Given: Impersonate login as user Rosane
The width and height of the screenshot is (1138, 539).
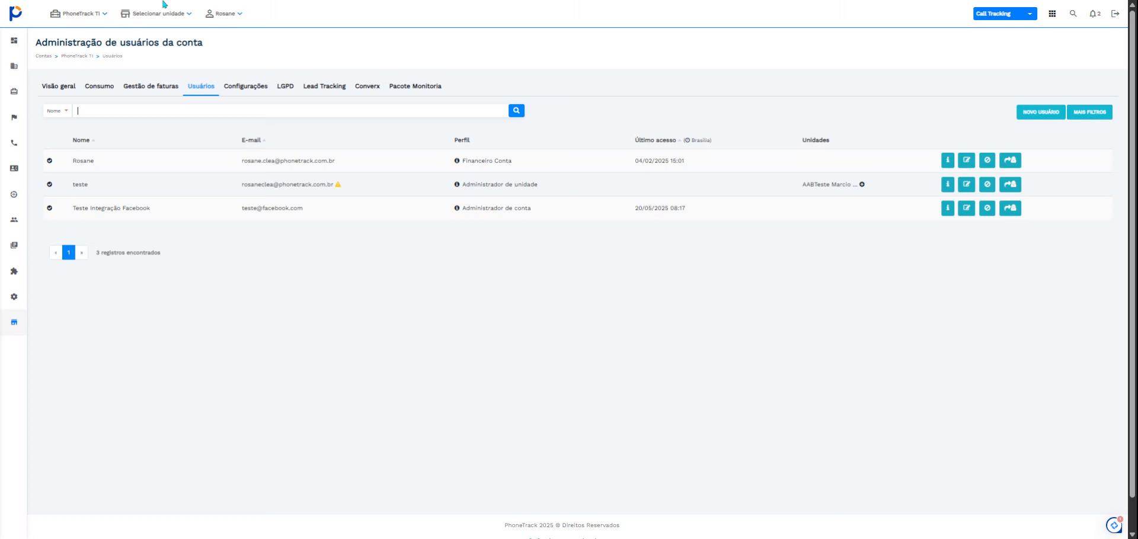Looking at the screenshot, I should pyautogui.click(x=1010, y=161).
